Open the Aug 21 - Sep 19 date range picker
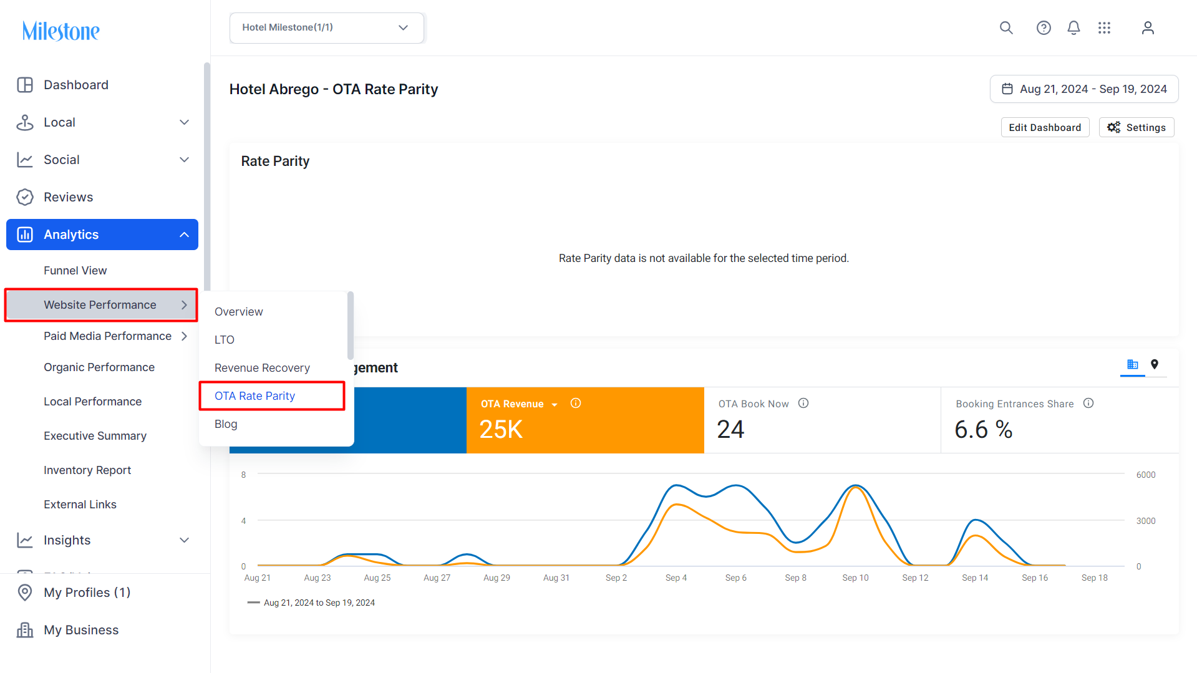 click(x=1084, y=89)
